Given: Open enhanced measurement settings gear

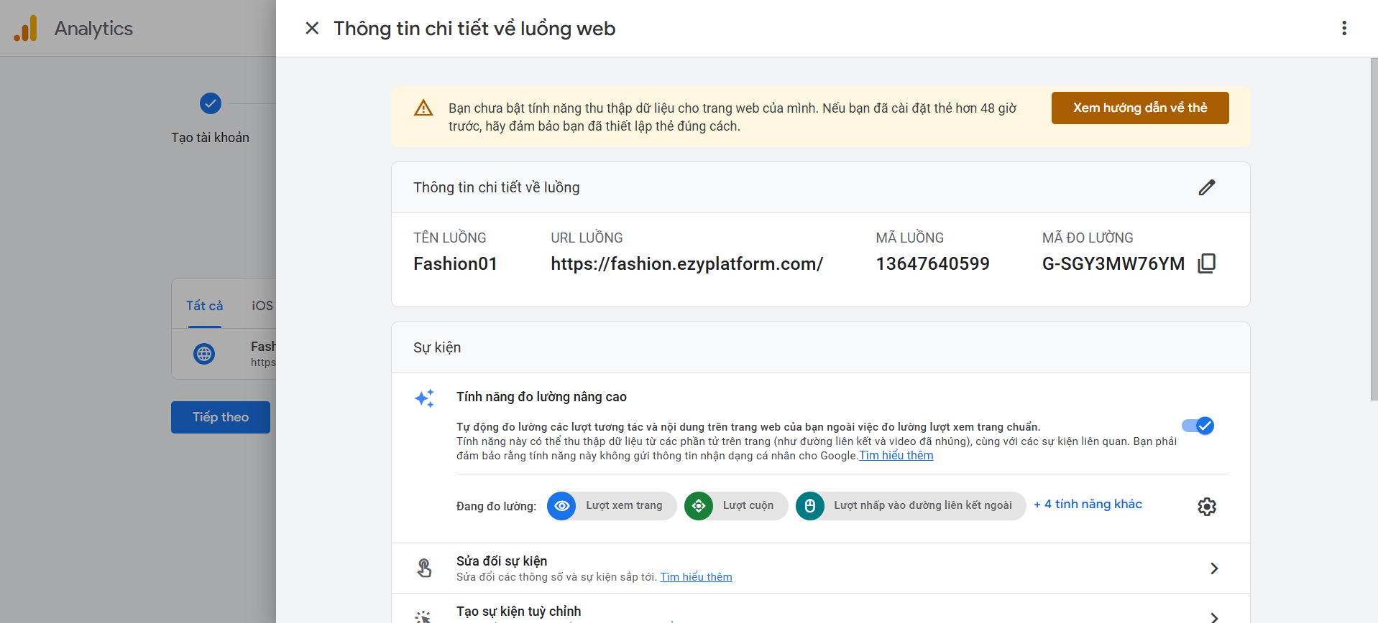Looking at the screenshot, I should point(1206,507).
